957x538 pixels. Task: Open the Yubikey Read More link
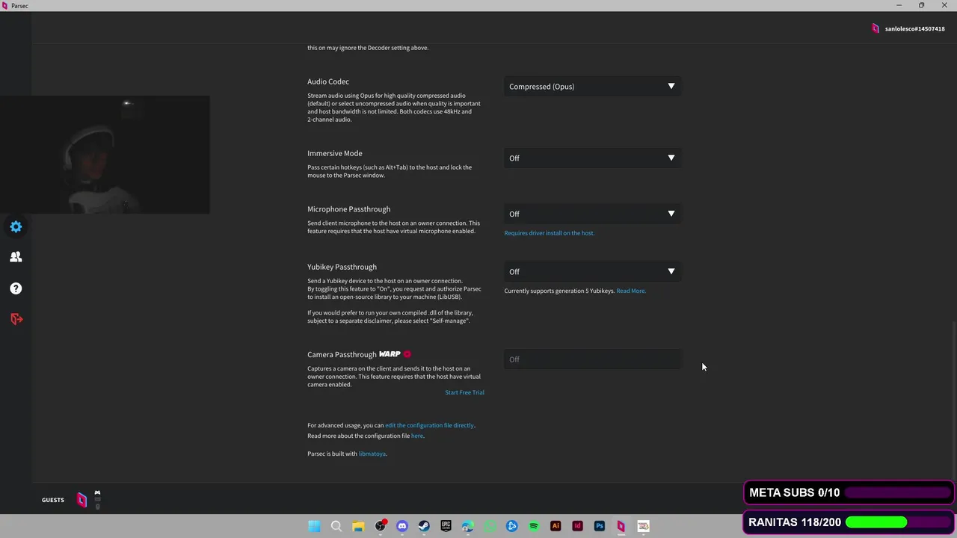click(x=631, y=291)
